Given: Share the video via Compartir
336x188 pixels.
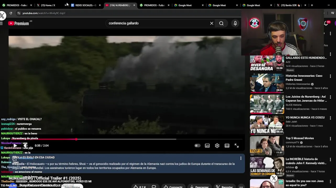Looking at the screenshot, I should pos(173,187).
